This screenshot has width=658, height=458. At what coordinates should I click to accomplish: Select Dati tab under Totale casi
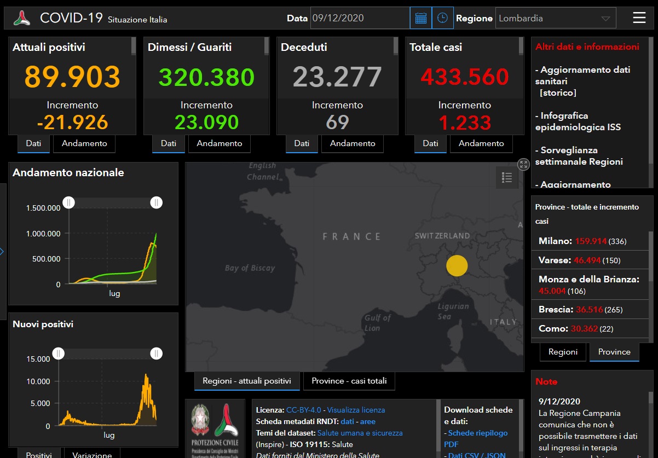[430, 143]
